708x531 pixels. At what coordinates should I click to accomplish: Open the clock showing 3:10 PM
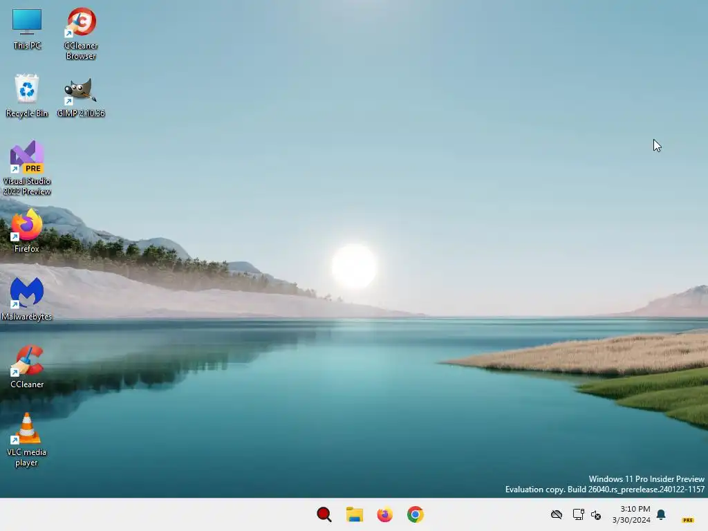click(632, 514)
